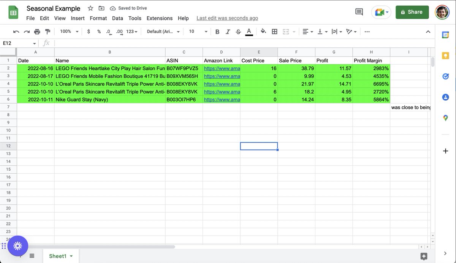Viewport: 456px width, 263px height.
Task: Open the Default (Arial) font dropdown
Action: [163, 32]
